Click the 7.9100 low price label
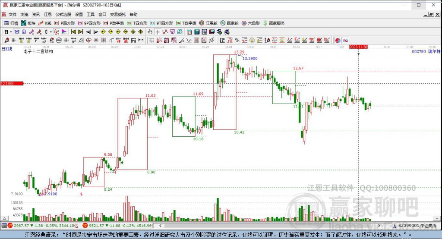 [51, 194]
